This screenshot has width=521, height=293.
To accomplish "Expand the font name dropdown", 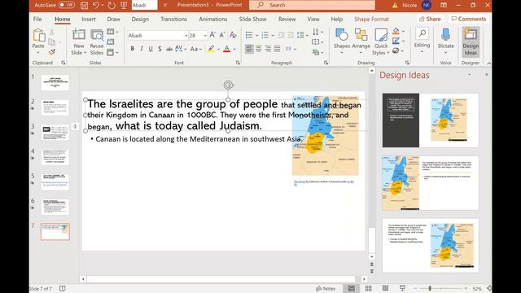I will (x=186, y=35).
